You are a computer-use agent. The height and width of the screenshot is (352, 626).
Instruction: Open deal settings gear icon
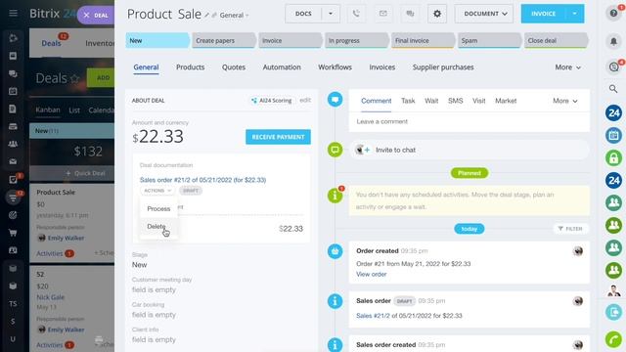(x=437, y=14)
